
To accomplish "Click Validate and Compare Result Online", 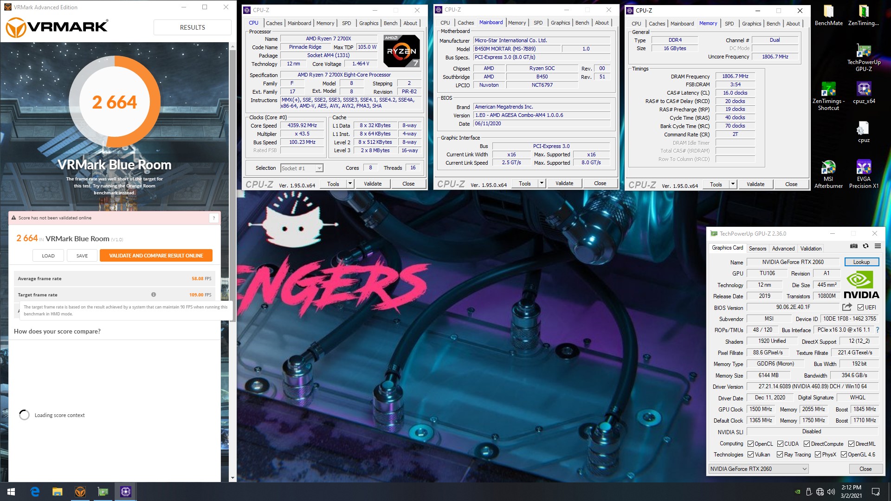I will (156, 256).
